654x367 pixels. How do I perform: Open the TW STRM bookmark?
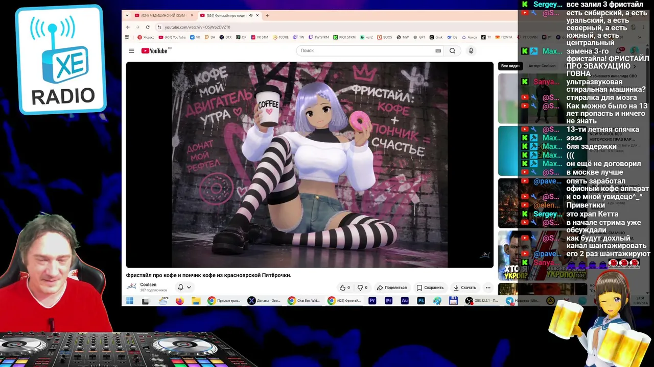[x=319, y=37]
